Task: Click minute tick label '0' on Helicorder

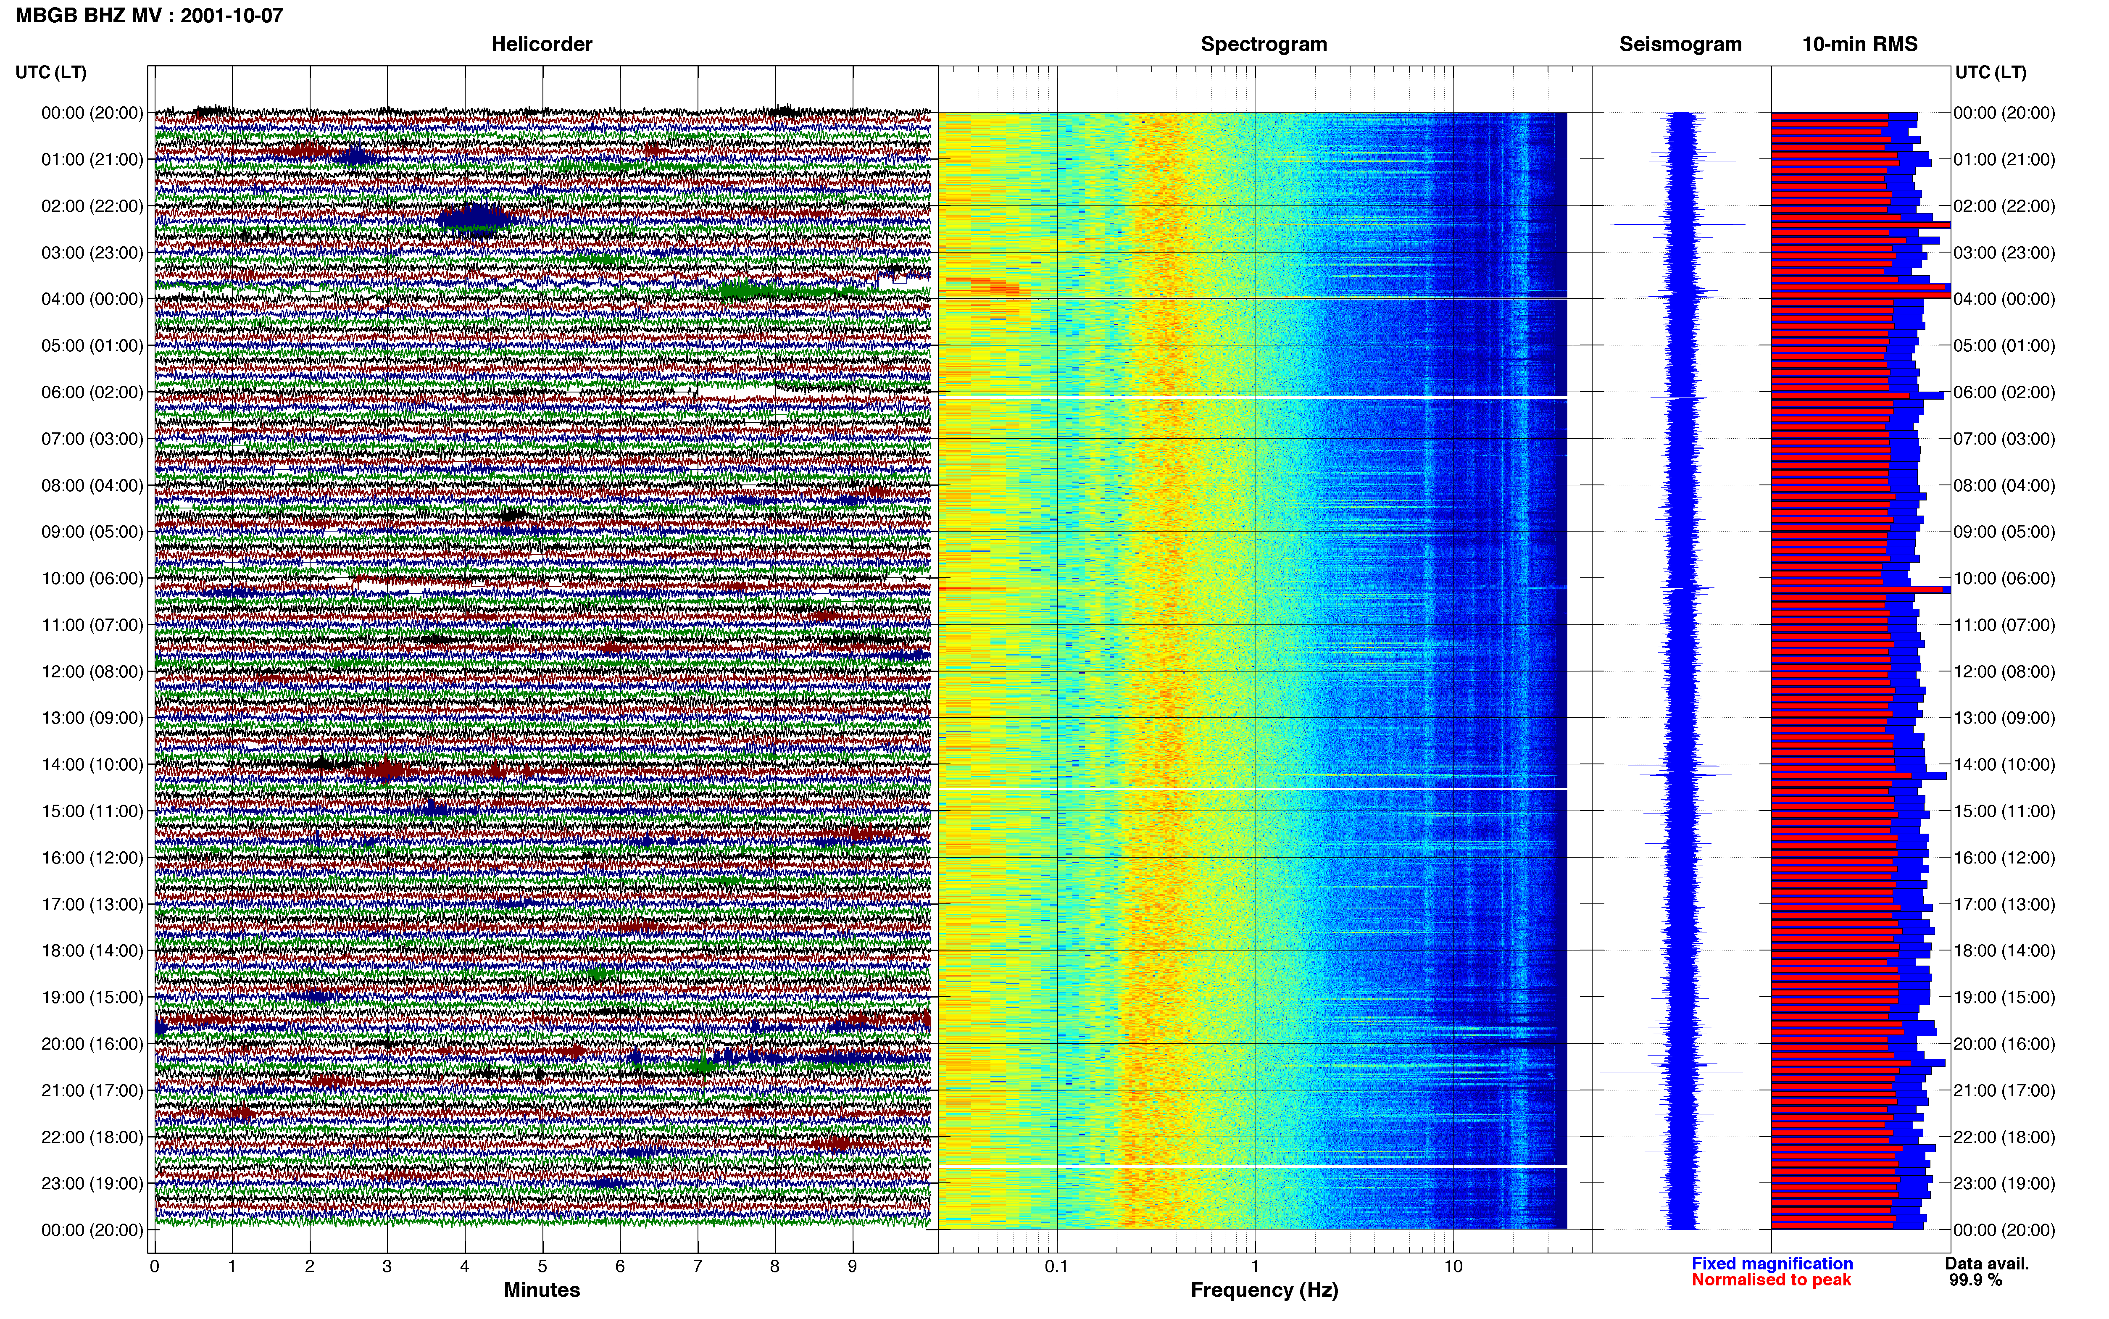Action: [x=154, y=1266]
